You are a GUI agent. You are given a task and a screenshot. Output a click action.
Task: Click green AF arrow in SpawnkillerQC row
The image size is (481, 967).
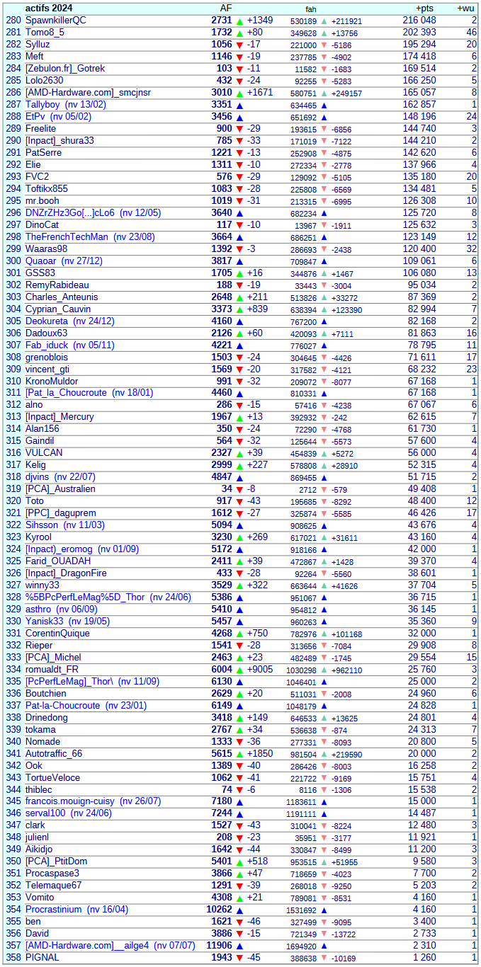pyautogui.click(x=239, y=21)
